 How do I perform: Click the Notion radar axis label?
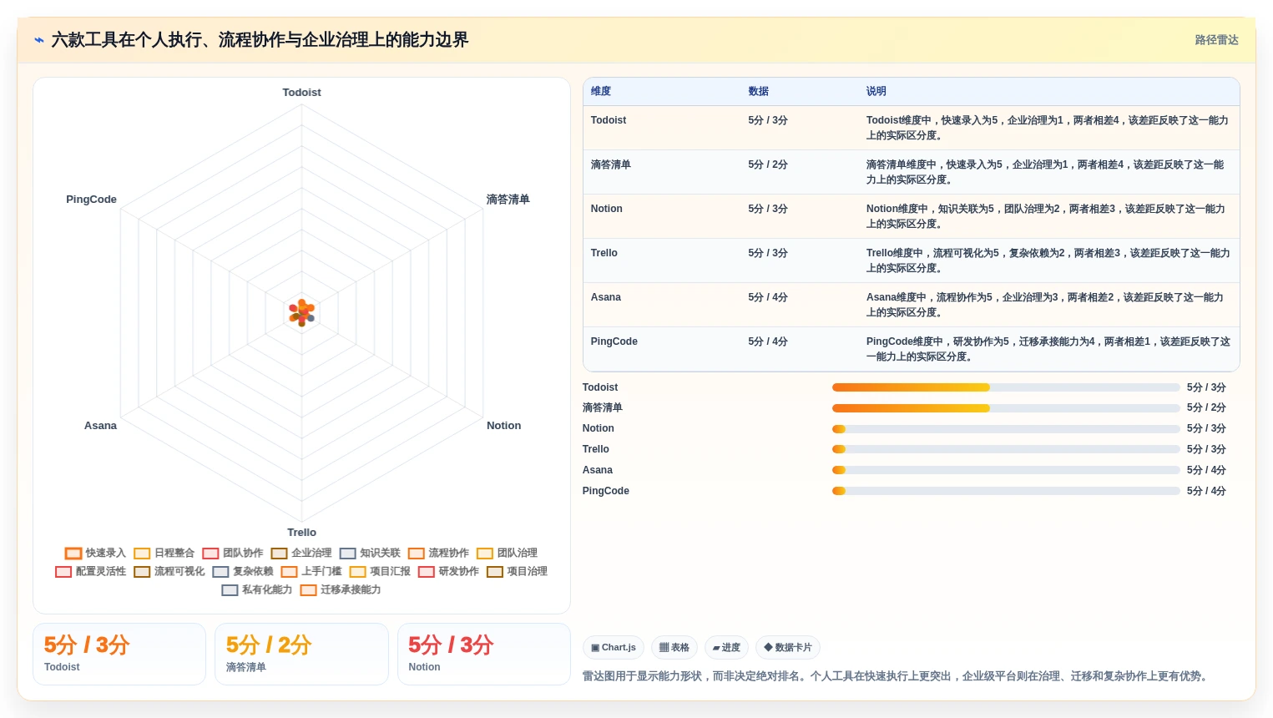click(x=504, y=426)
